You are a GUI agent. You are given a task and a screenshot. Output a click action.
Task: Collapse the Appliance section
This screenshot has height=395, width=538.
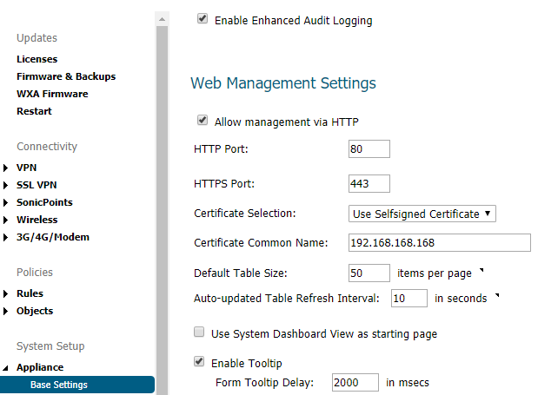(7, 368)
